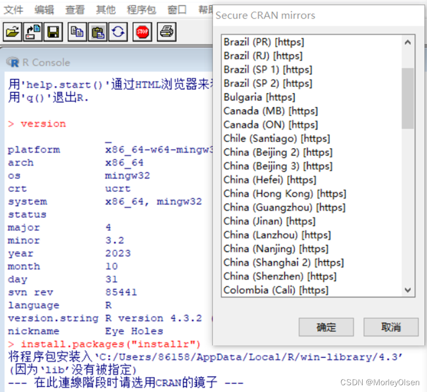Select China (Hefei) [https] mirror
The image size is (427, 392).
coord(311,180)
